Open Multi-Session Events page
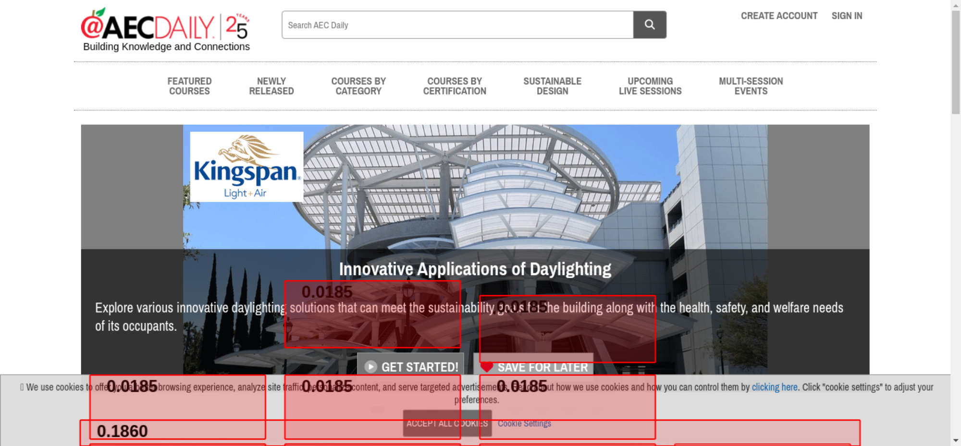The image size is (961, 446). pyautogui.click(x=751, y=86)
